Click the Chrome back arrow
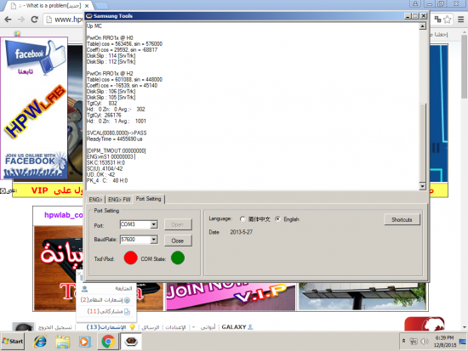The height and width of the screenshot is (351, 468). pos(8,20)
